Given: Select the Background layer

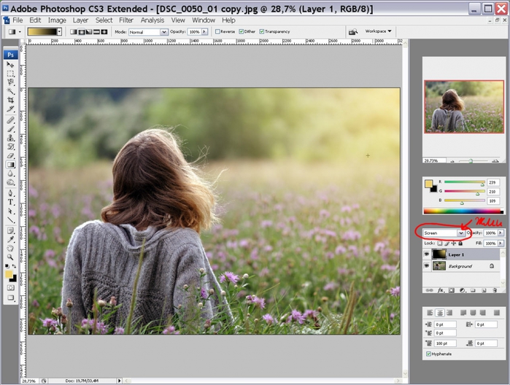Looking at the screenshot, I should point(460,266).
